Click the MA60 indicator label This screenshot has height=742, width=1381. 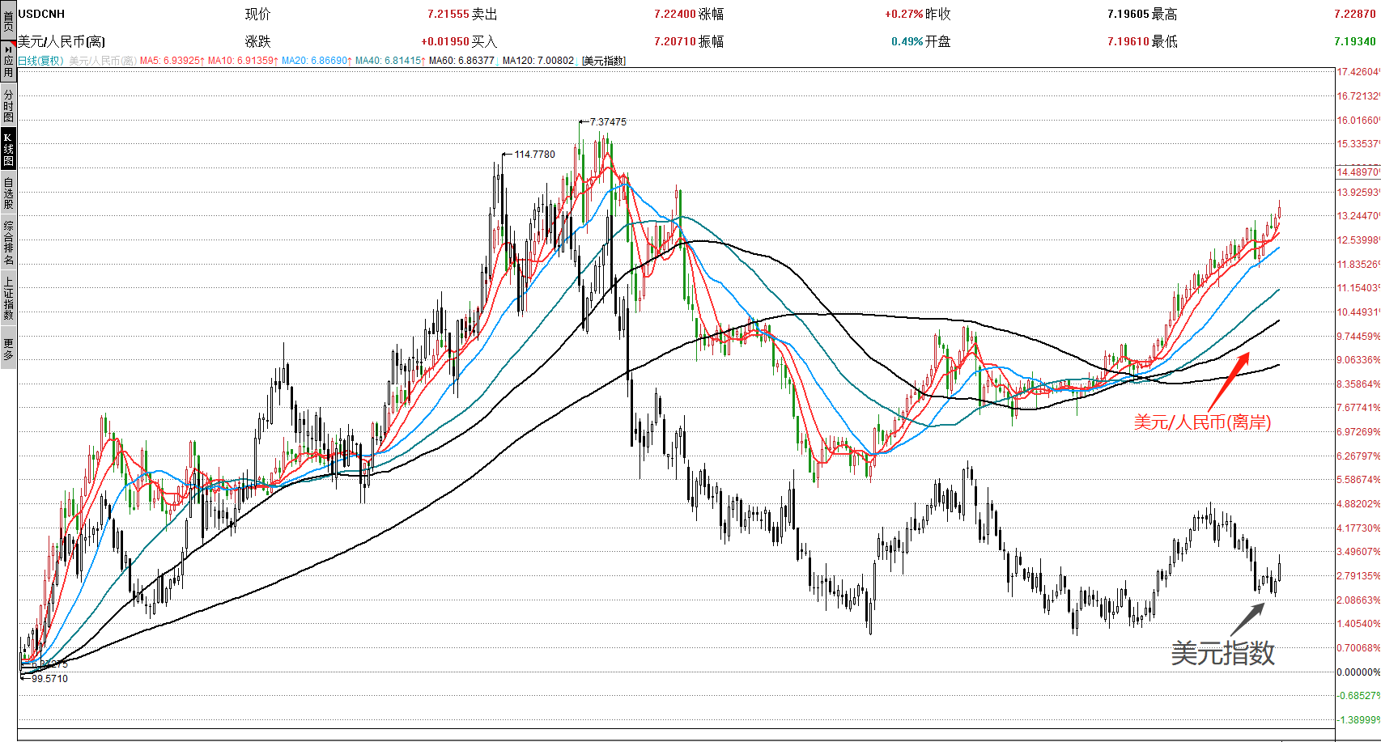461,61
